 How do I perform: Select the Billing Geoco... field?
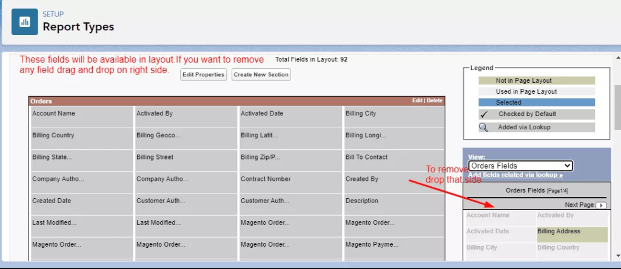(186, 138)
